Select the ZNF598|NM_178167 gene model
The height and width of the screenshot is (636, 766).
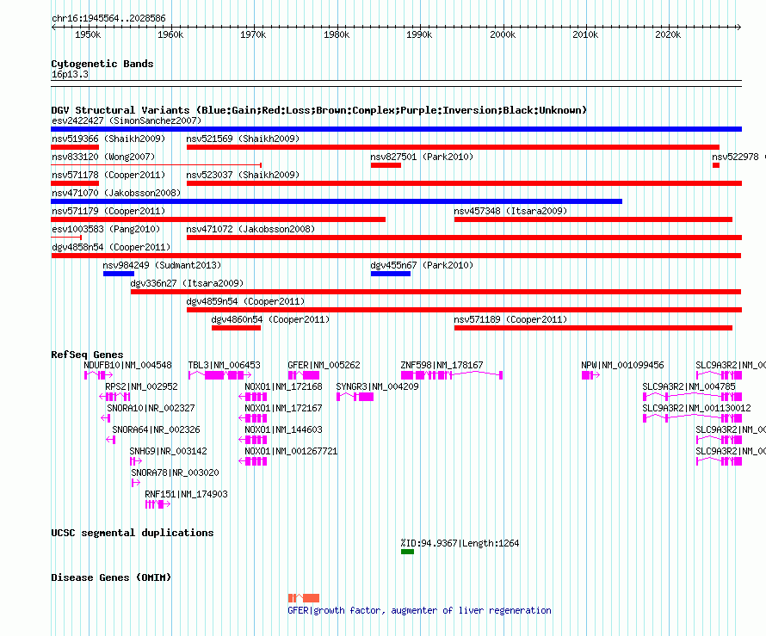click(x=452, y=375)
